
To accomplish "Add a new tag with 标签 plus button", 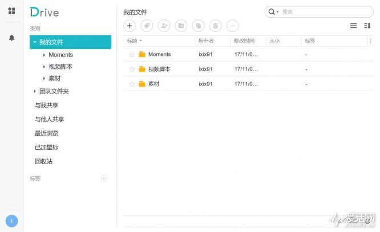I will (104, 178).
